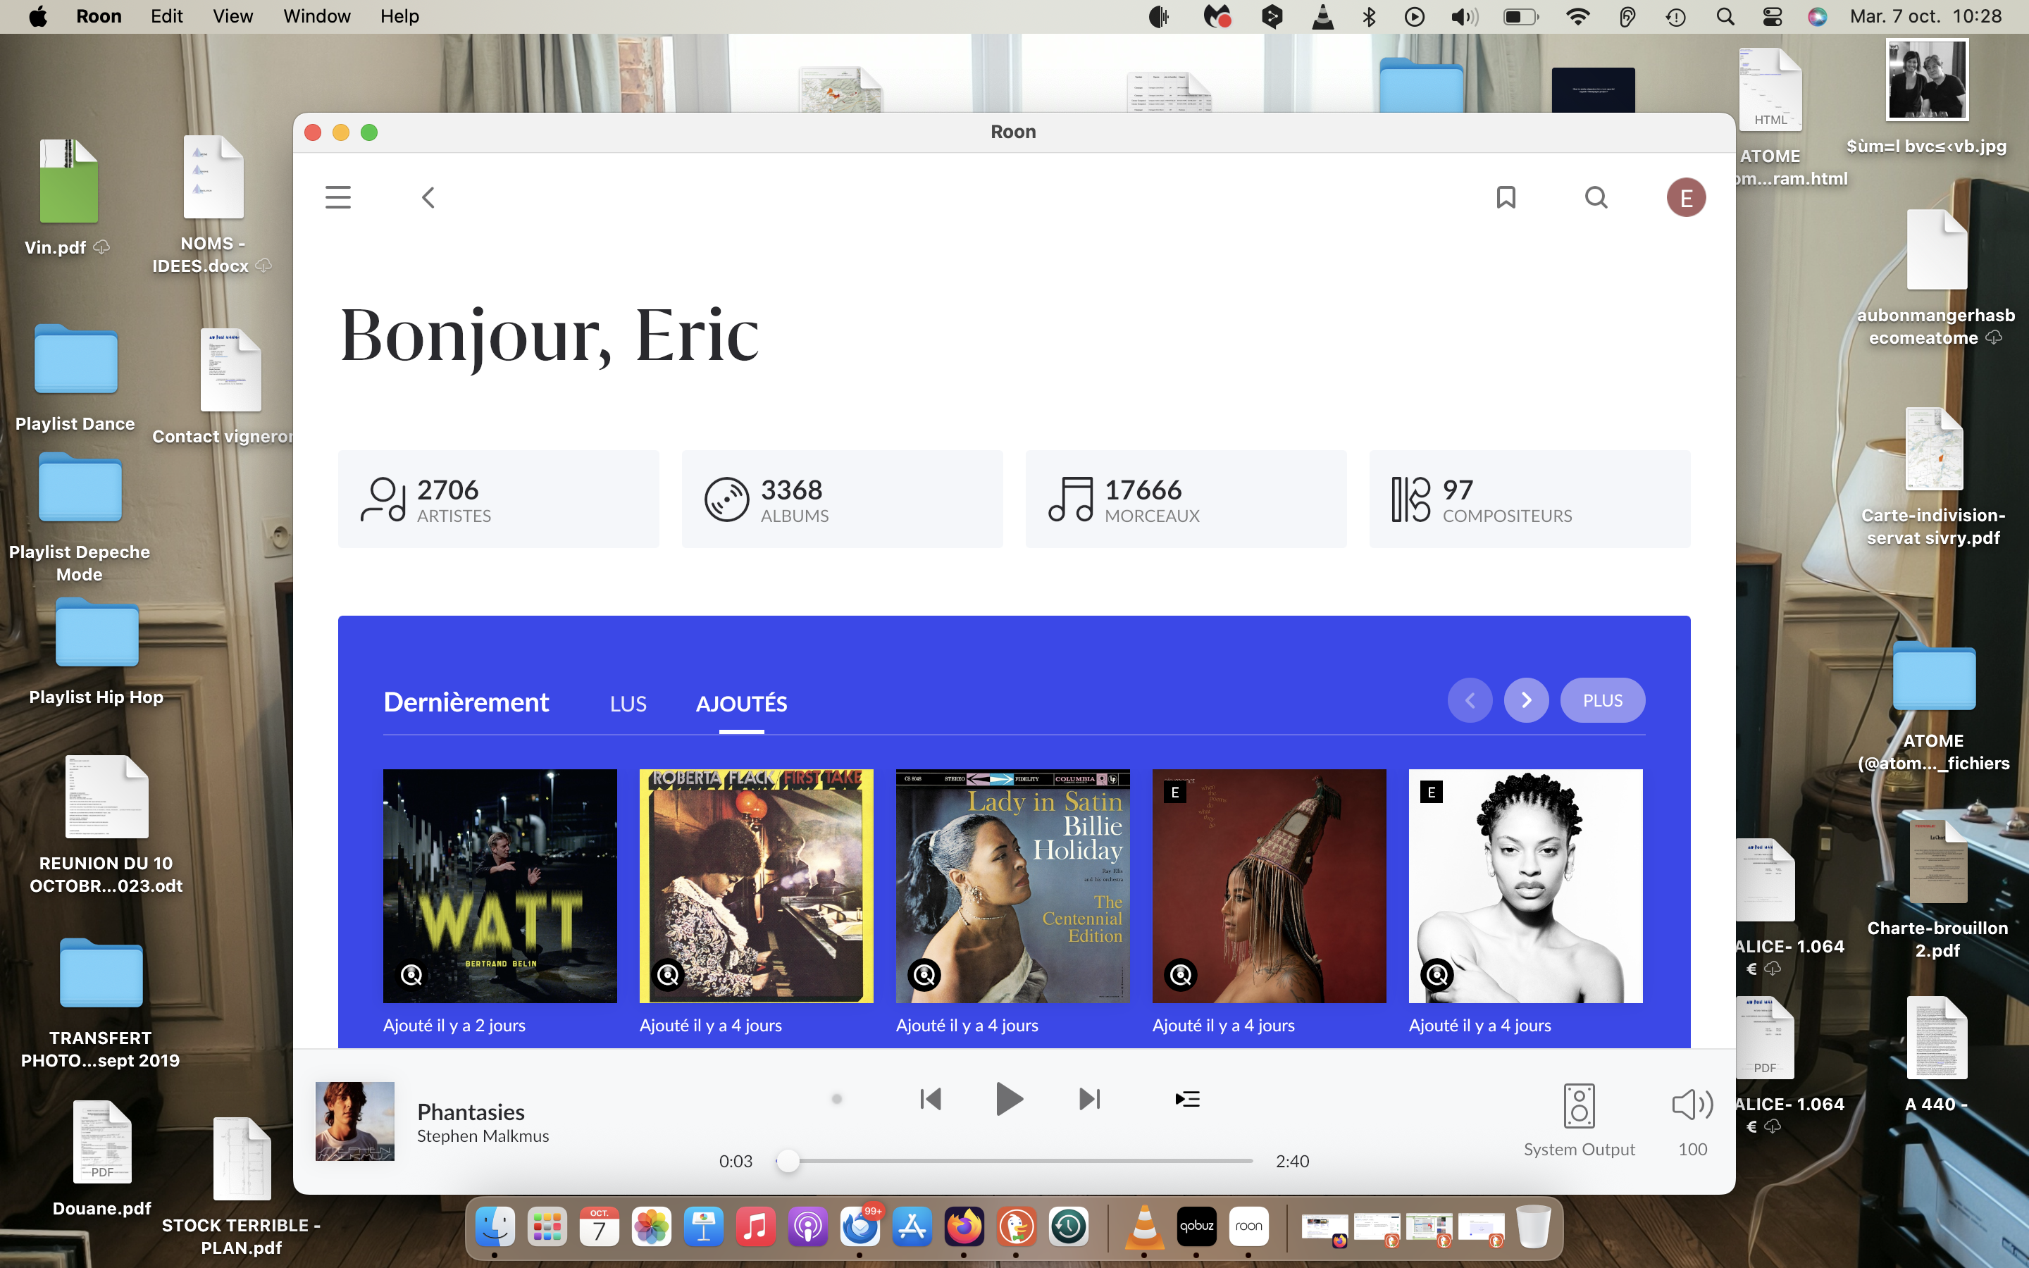Open the hamburger navigation menu

tap(338, 198)
